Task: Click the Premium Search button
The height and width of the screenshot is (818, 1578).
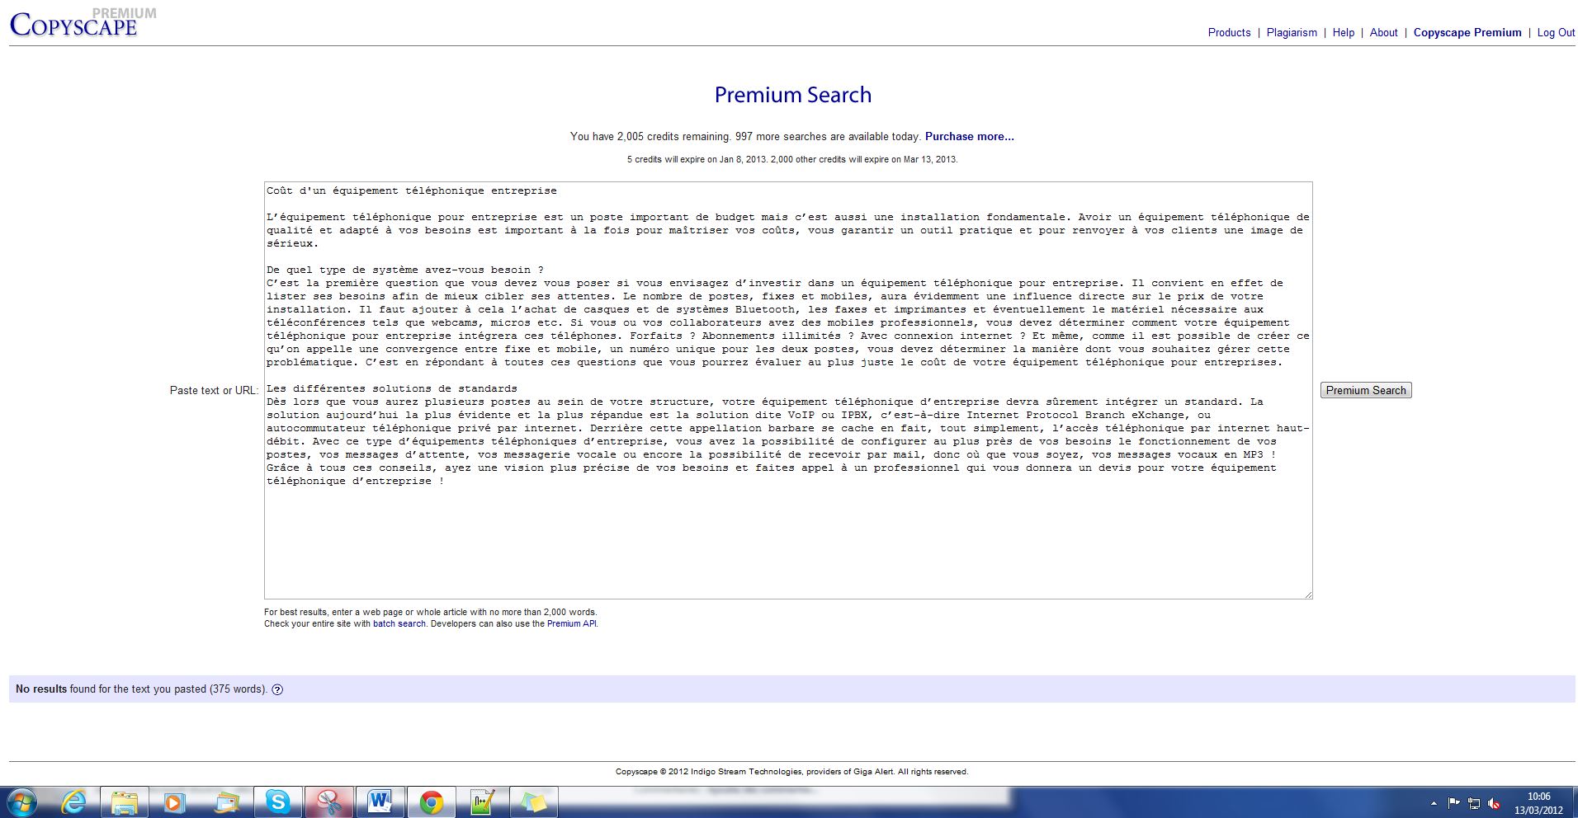Action: pos(1366,391)
